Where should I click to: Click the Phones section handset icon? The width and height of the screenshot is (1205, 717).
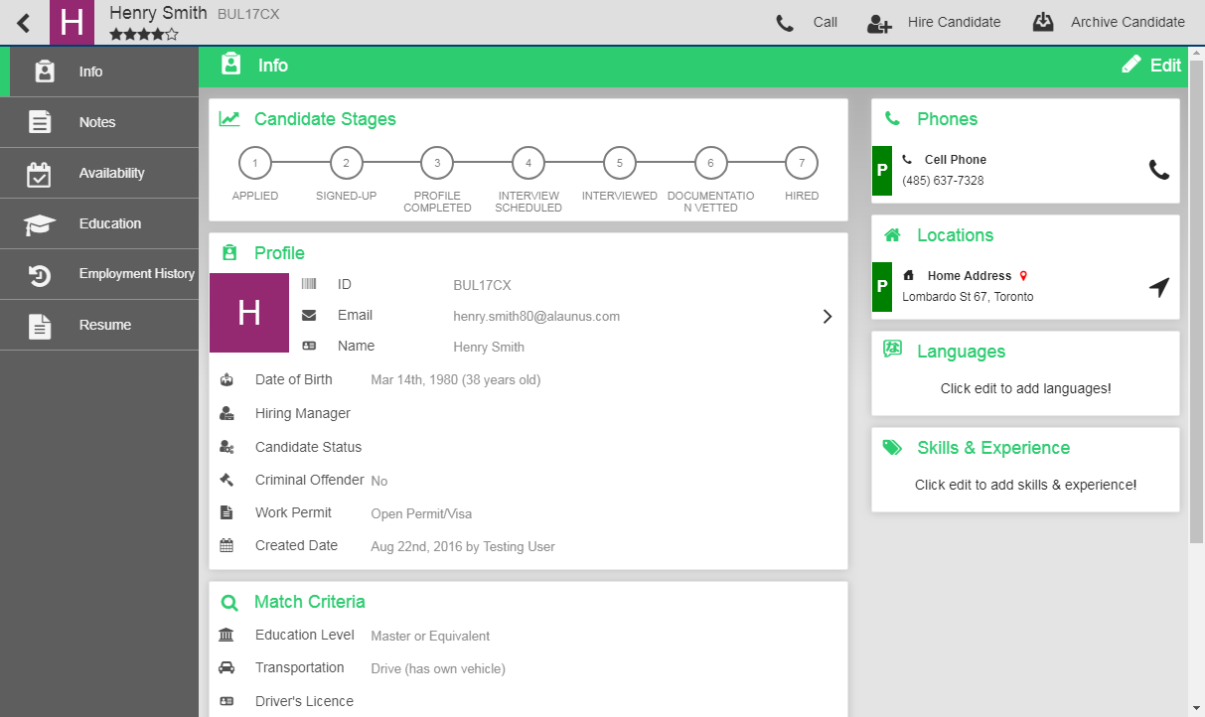(892, 119)
